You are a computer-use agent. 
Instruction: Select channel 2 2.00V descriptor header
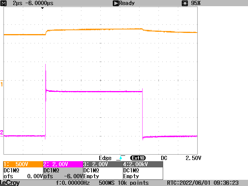click(63, 164)
